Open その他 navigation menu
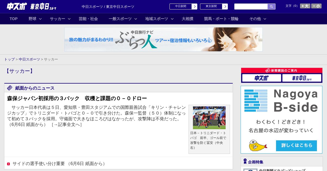Viewport: 327px width, 171px height. 255,19
